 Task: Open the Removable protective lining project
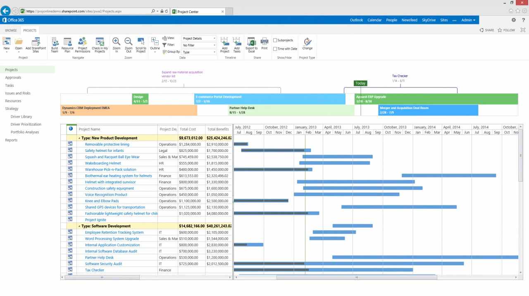[107, 144]
